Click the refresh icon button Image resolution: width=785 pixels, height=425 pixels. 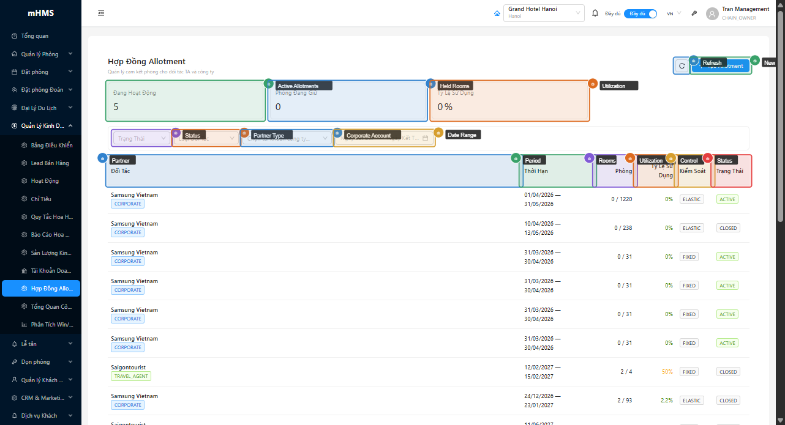682,66
